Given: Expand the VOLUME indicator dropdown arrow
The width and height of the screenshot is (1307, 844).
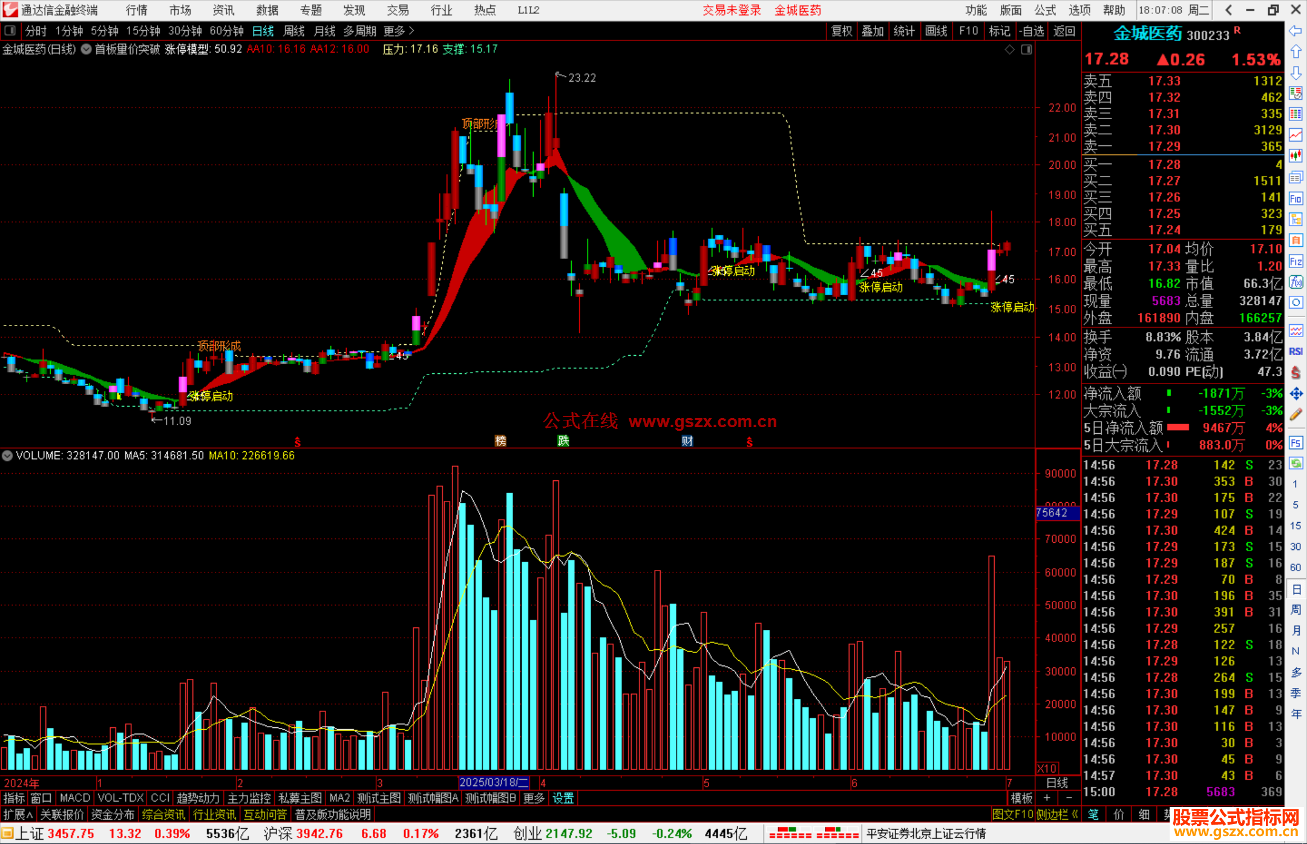Looking at the screenshot, I should tap(7, 456).
